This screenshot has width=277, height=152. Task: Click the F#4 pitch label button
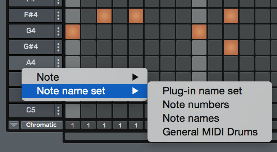click(x=31, y=15)
